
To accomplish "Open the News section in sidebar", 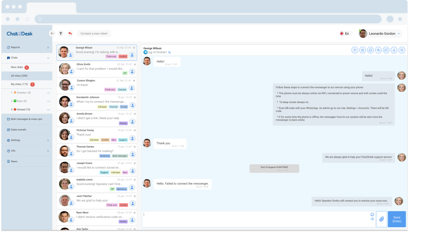I will tap(18, 161).
